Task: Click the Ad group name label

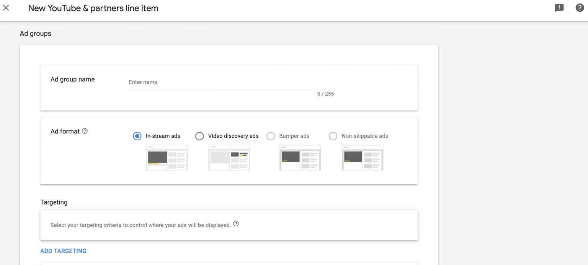Action: tap(72, 79)
